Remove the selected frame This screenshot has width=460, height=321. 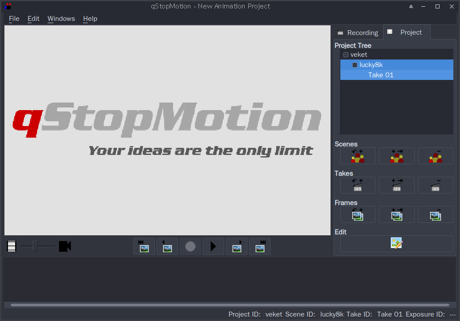pos(436,214)
